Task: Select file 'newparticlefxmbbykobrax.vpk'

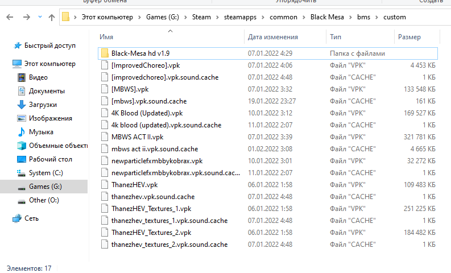Action: (157, 161)
